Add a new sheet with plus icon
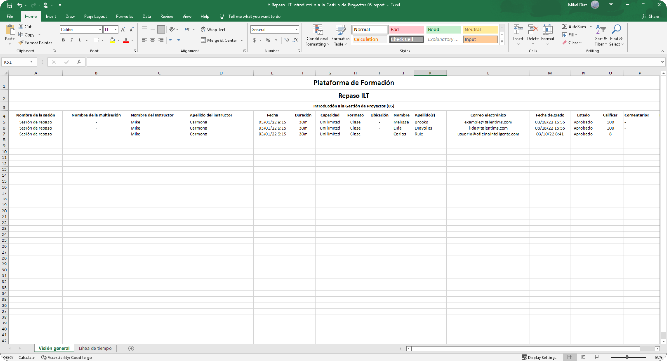 [131, 349]
